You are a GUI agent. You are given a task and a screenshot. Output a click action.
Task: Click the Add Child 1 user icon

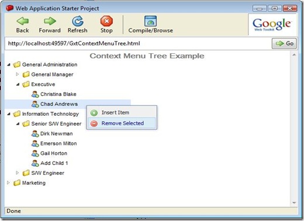(35, 163)
